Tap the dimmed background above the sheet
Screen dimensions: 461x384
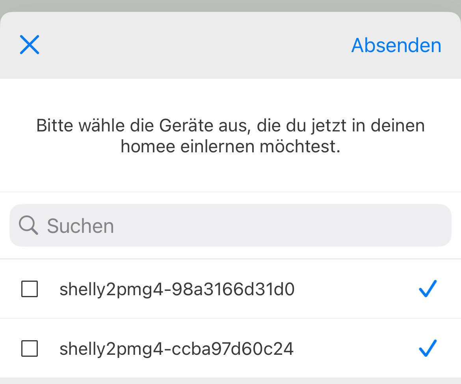(230, 6)
